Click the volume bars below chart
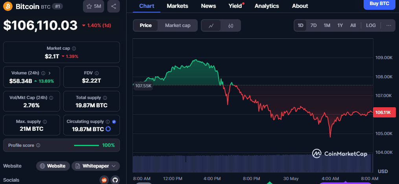 252,163
